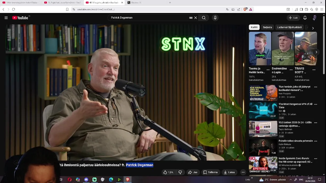Open more actions menu below video

tap(243, 172)
